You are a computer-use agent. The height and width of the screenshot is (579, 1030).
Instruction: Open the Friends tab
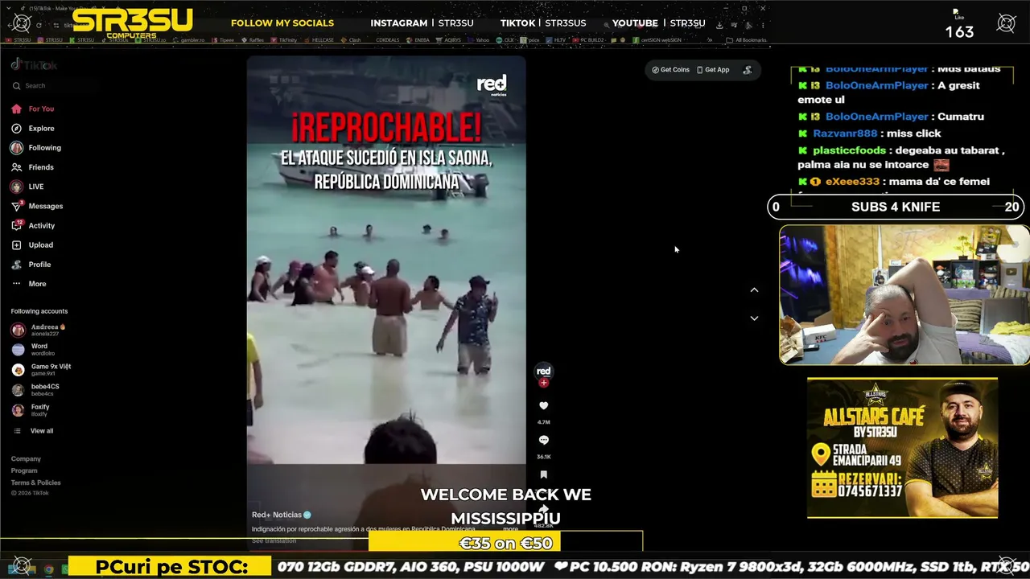tap(32, 167)
